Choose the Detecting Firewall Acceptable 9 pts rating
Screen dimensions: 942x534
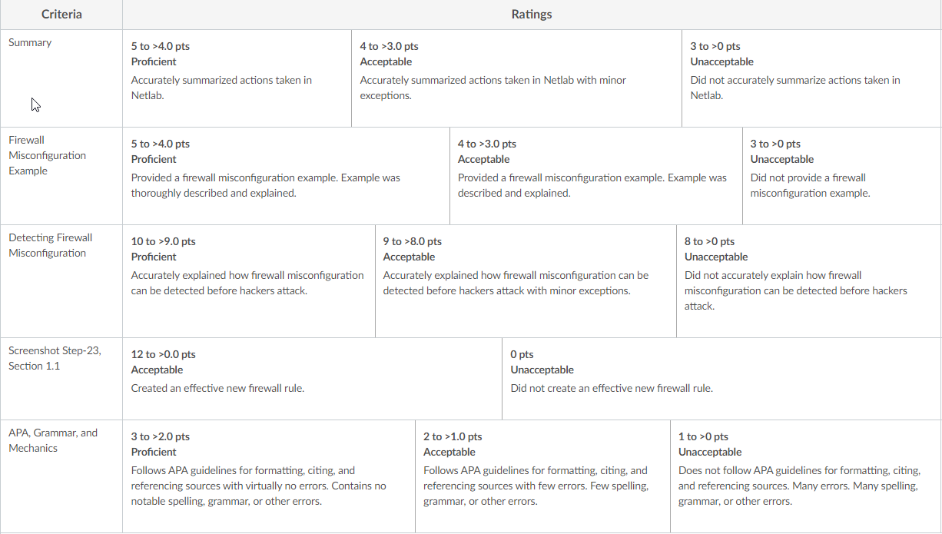pos(526,281)
